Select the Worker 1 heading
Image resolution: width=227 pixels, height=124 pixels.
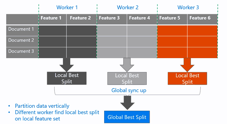coord(67,7)
